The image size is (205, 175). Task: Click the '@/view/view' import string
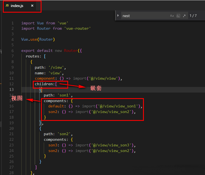pyautogui.click(x=104, y=79)
